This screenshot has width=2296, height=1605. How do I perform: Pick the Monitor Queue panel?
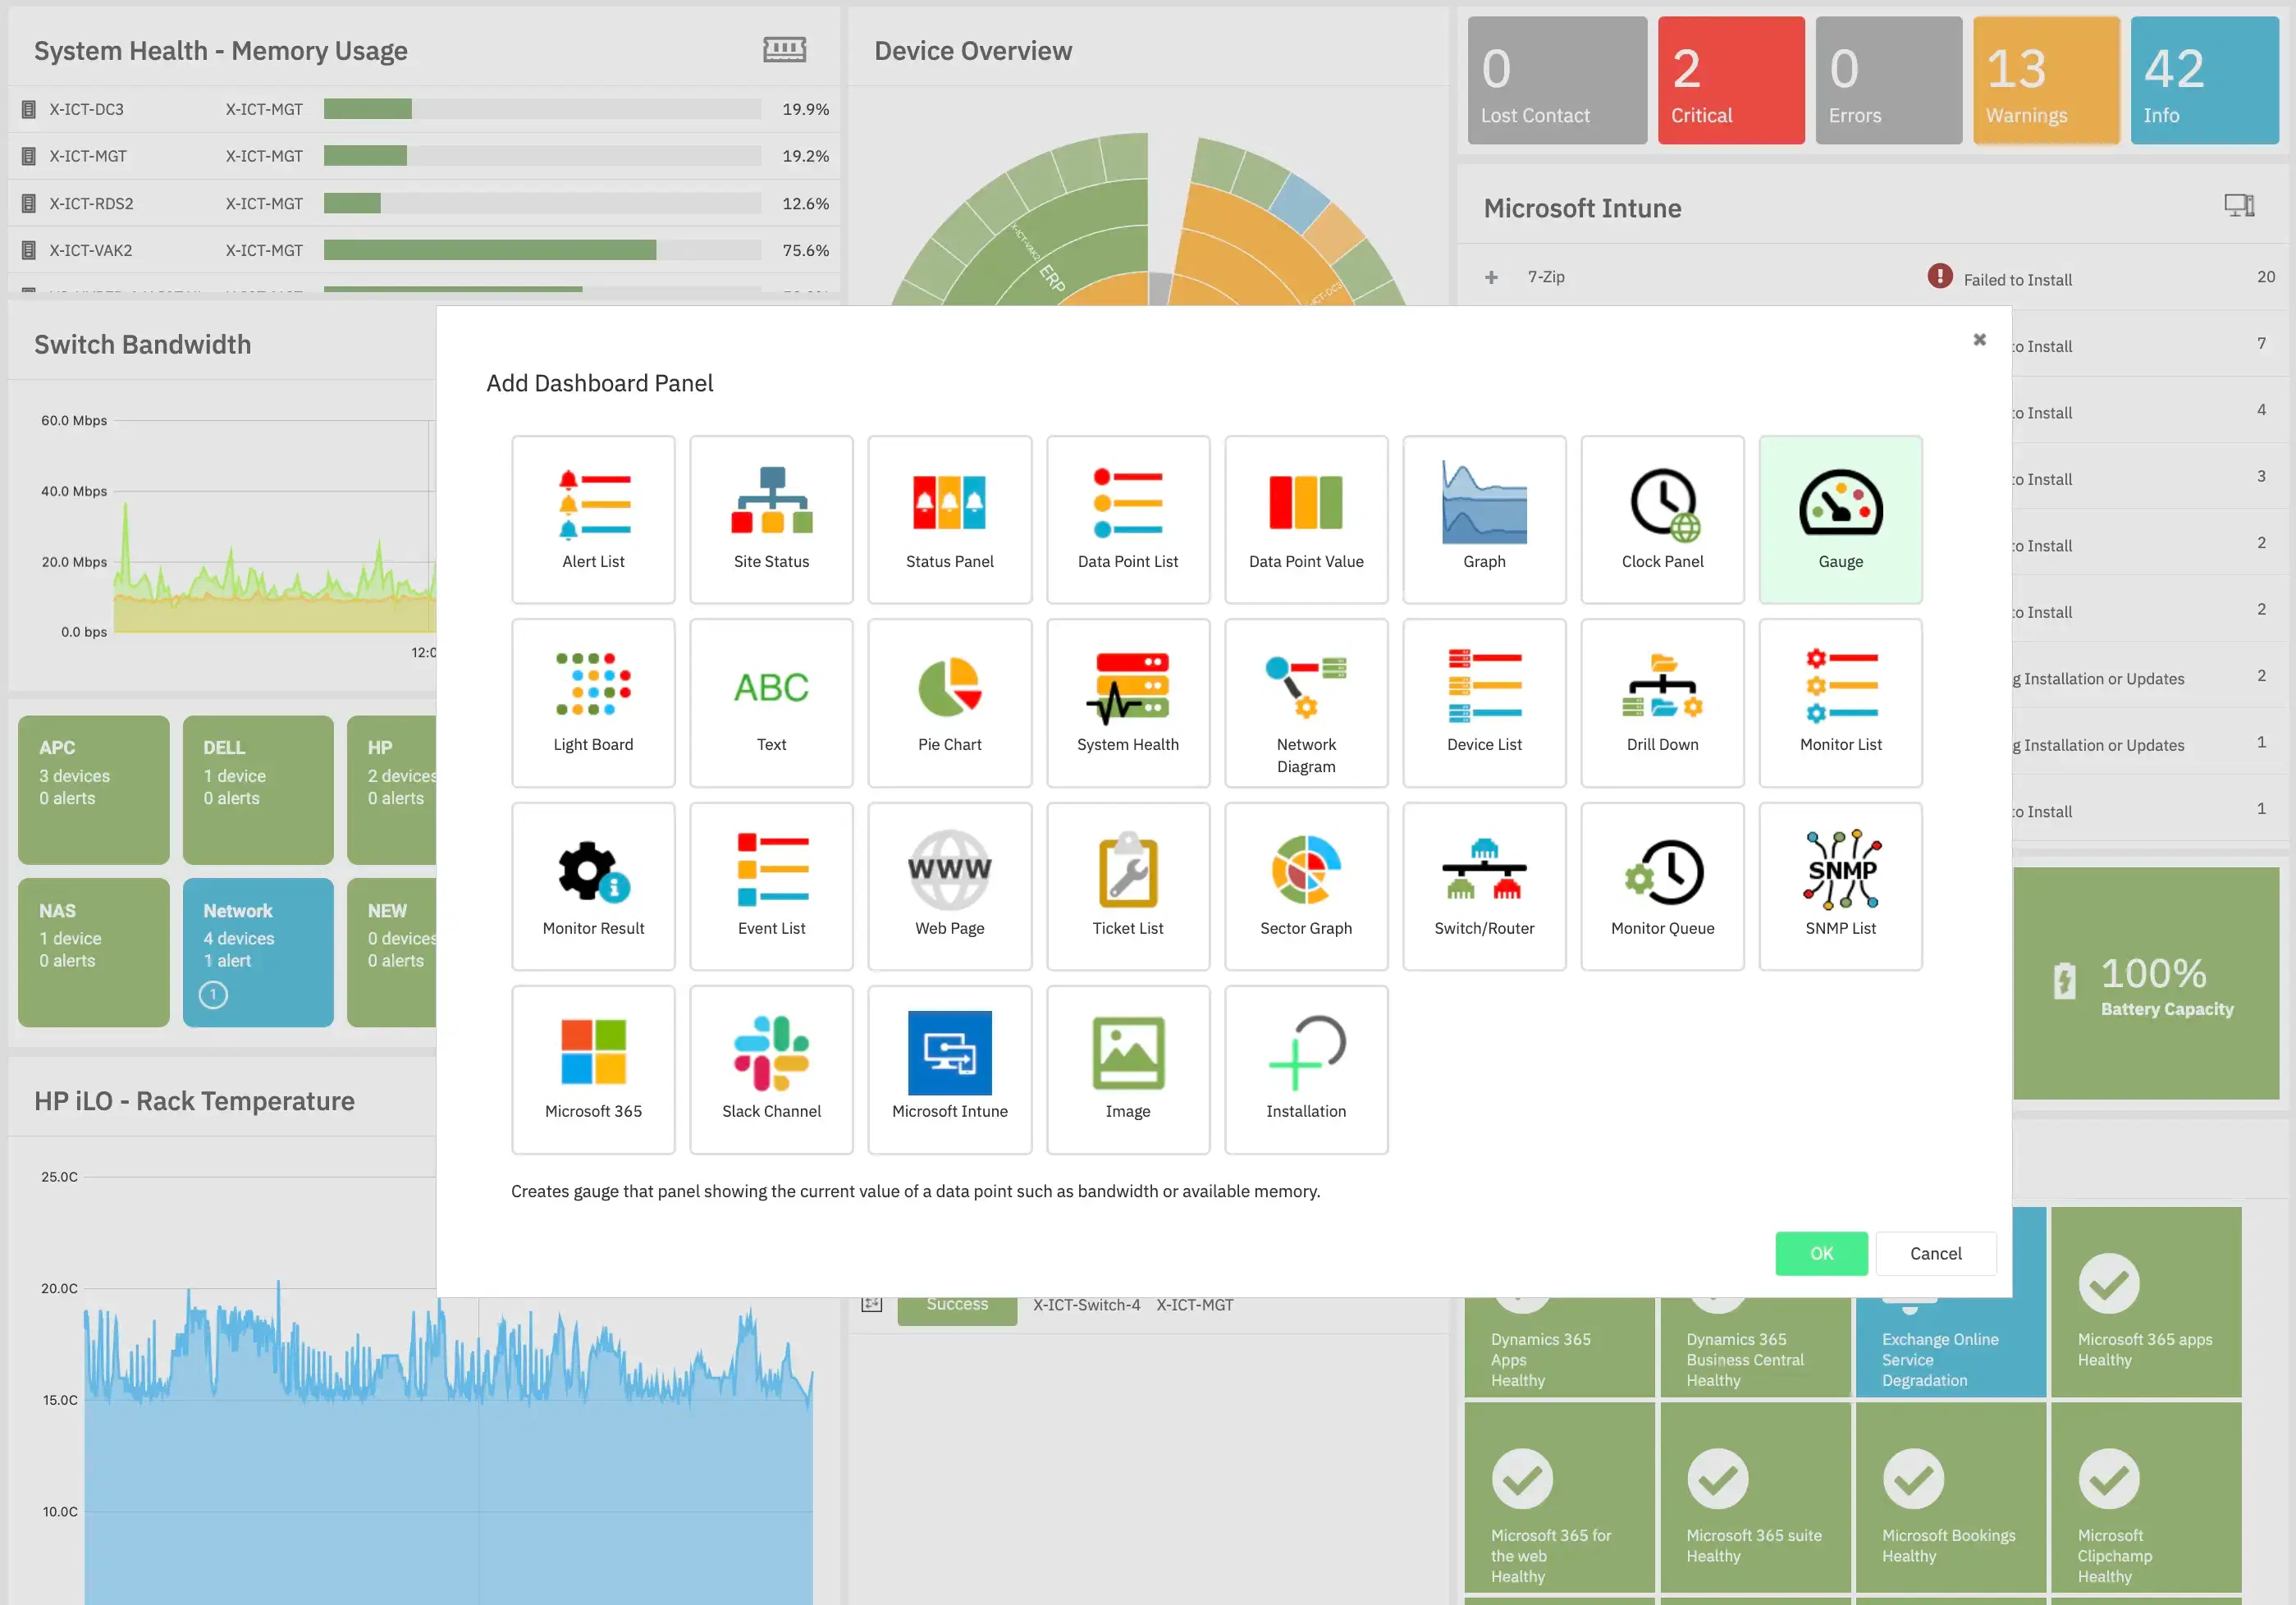(1662, 886)
